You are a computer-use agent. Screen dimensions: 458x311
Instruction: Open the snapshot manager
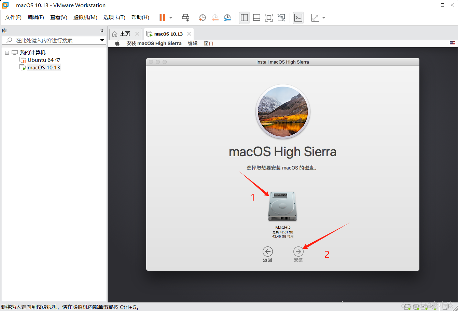click(227, 18)
